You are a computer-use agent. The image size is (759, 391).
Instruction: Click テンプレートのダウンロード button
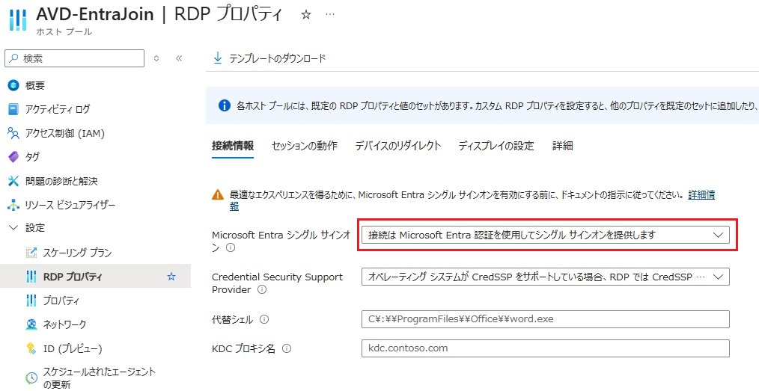click(x=269, y=58)
